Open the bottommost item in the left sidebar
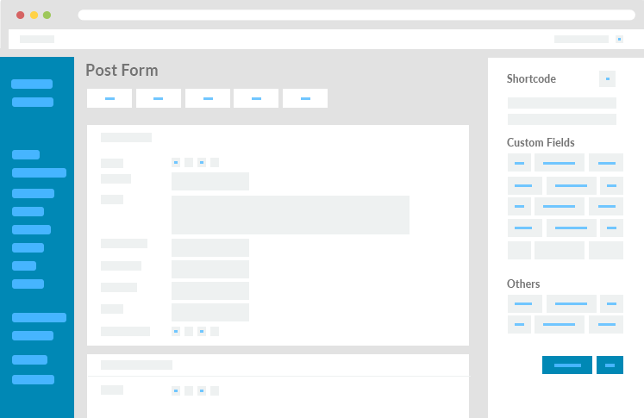This screenshot has height=418, width=644. pos(33,379)
